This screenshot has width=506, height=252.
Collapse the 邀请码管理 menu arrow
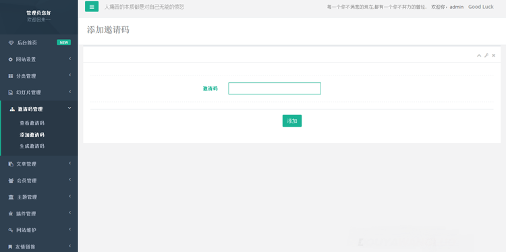pyautogui.click(x=69, y=108)
